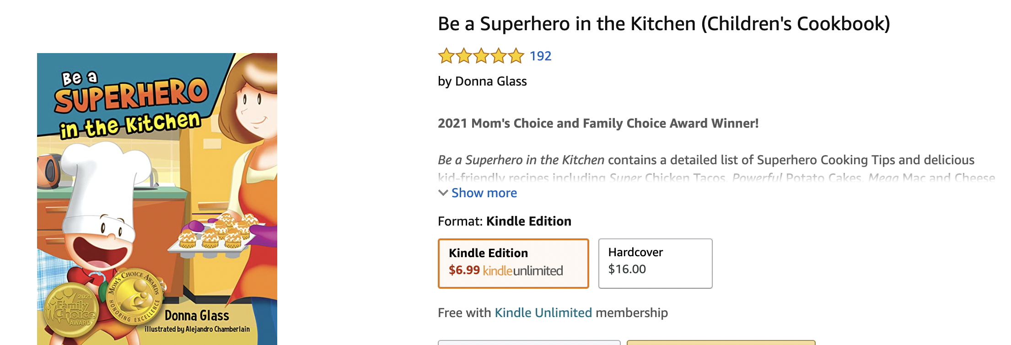This screenshot has height=345, width=1011.
Task: Click the SUPERHERO title art on the cover
Action: (x=132, y=95)
